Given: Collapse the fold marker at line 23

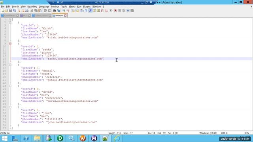Looking at the screenshot, I should click(x=10, y=86).
